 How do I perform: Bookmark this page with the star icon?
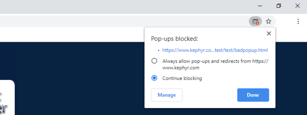coord(268,21)
